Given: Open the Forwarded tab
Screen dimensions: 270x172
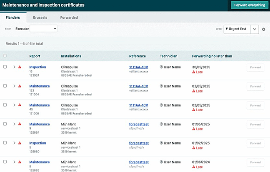Looking at the screenshot, I should [x=69, y=17].
